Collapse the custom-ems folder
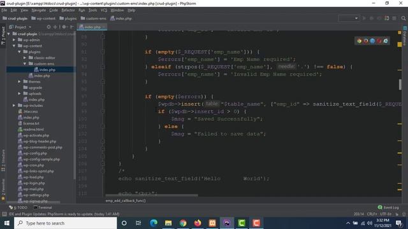 pyautogui.click(x=24, y=64)
